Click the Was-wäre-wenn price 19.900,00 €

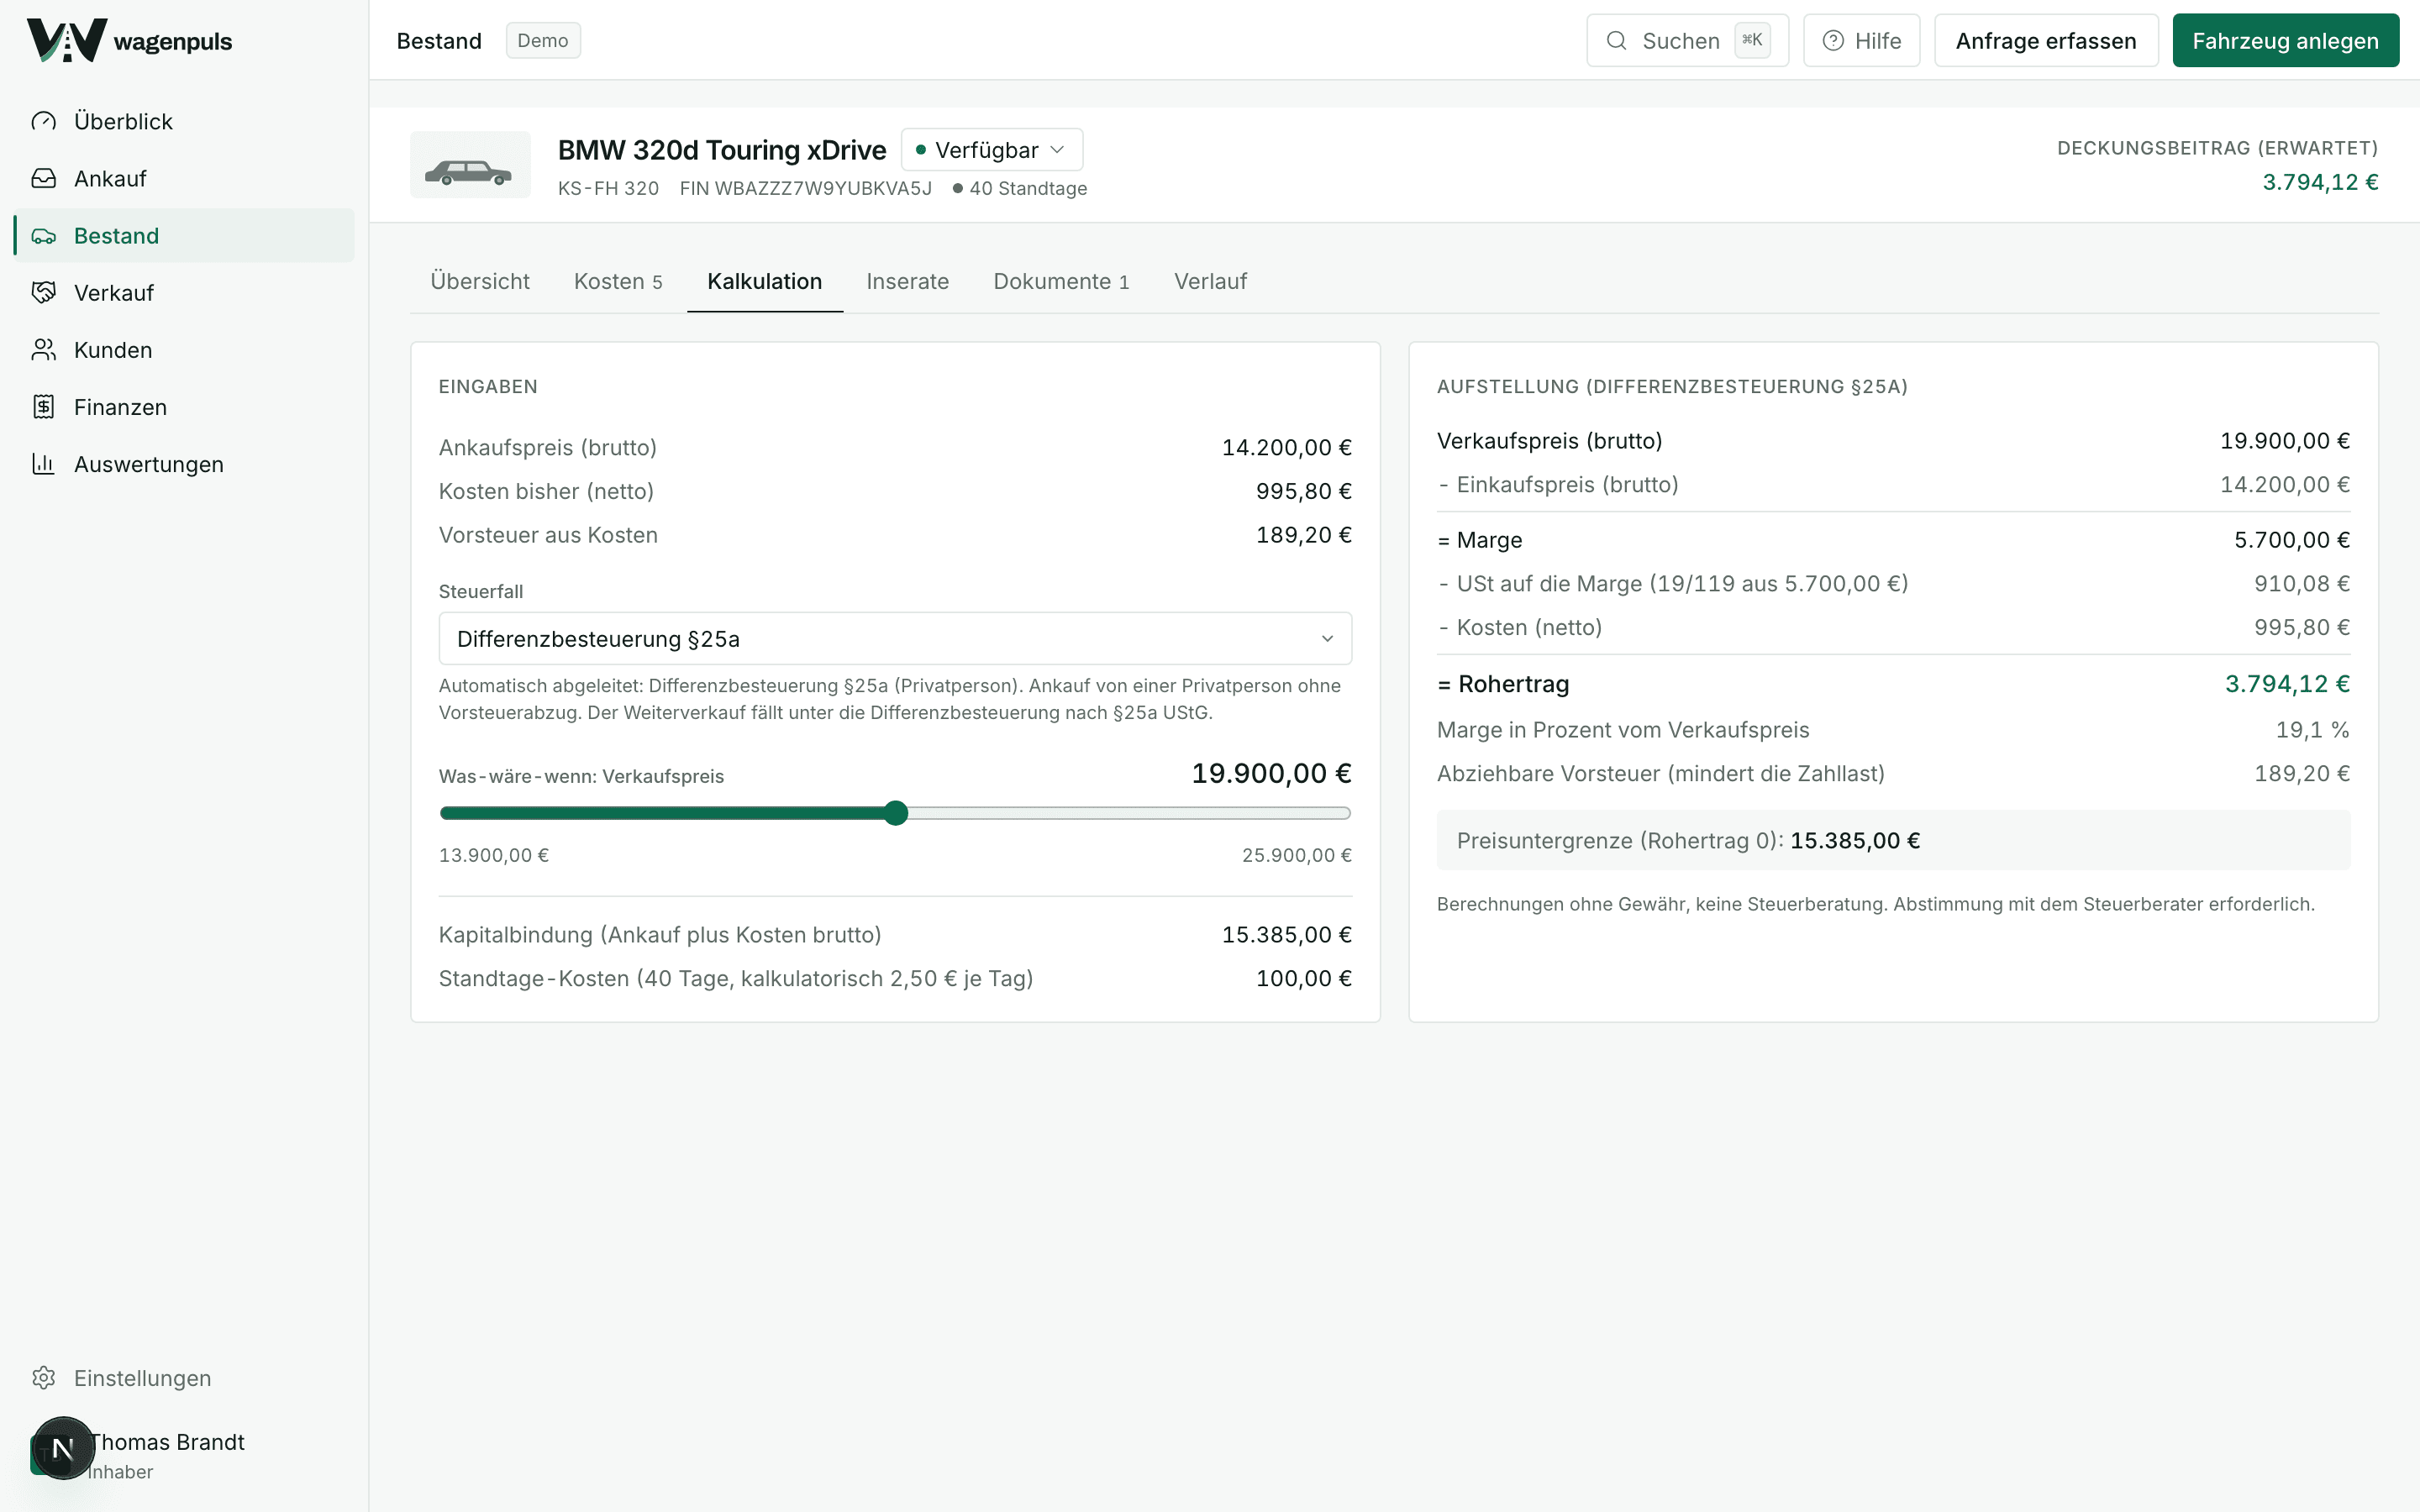(x=1271, y=773)
